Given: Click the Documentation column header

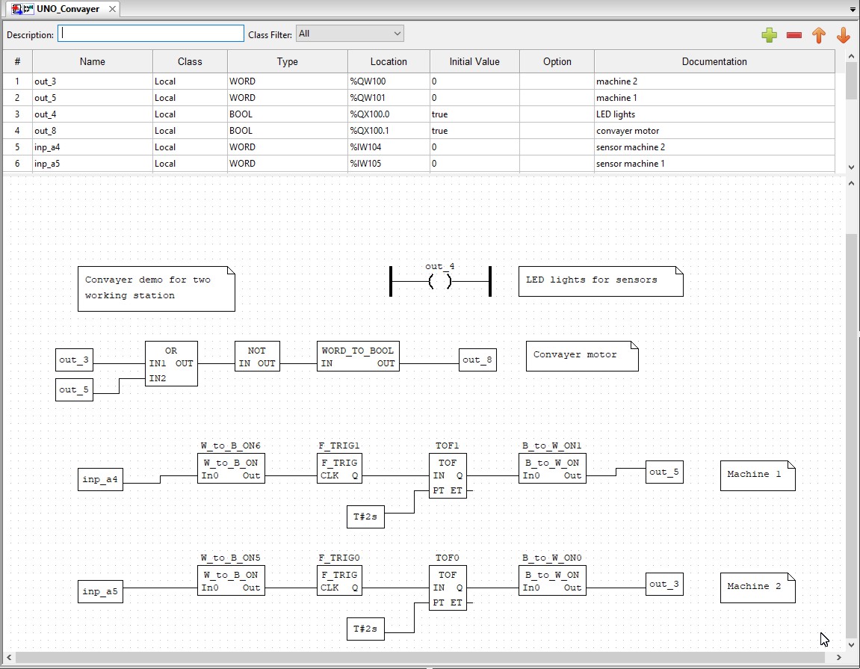Looking at the screenshot, I should (714, 61).
